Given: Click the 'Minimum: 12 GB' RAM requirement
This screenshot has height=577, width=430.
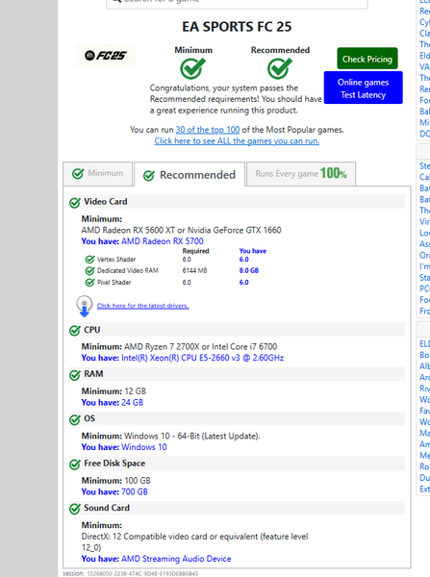Looking at the screenshot, I should point(114,390).
